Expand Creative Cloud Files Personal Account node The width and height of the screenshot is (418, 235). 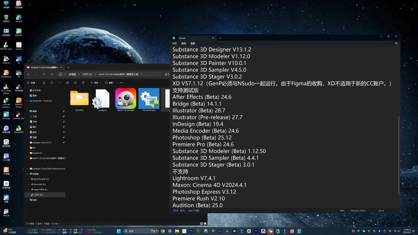(27, 169)
